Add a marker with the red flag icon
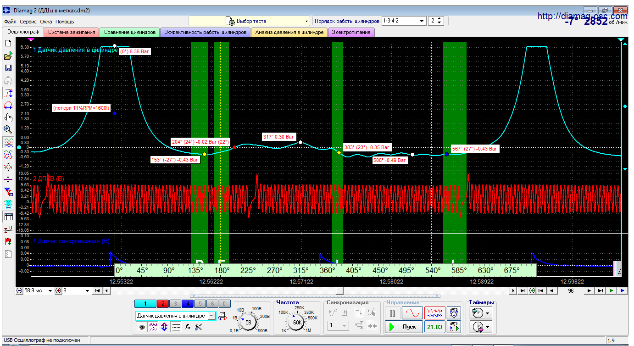Viewport: 634px width, 346px height. tap(8, 241)
